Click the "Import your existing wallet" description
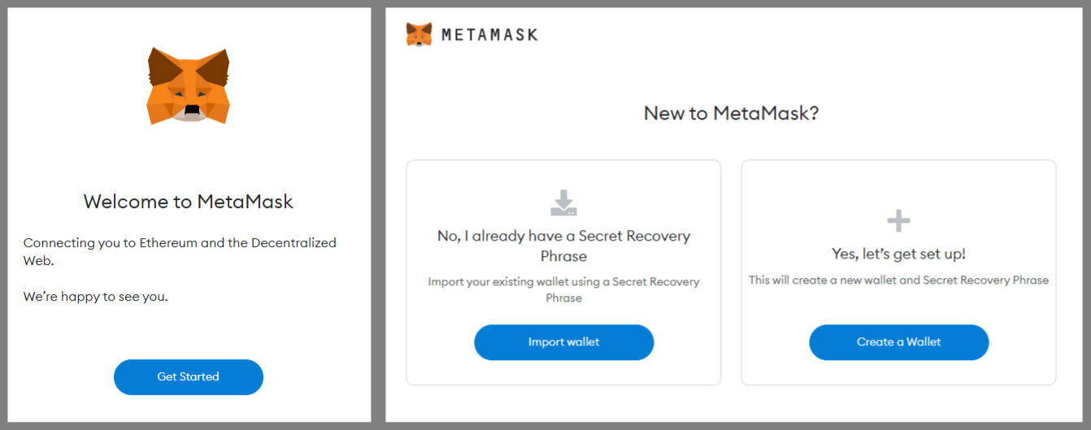The height and width of the screenshot is (430, 1091). (563, 289)
